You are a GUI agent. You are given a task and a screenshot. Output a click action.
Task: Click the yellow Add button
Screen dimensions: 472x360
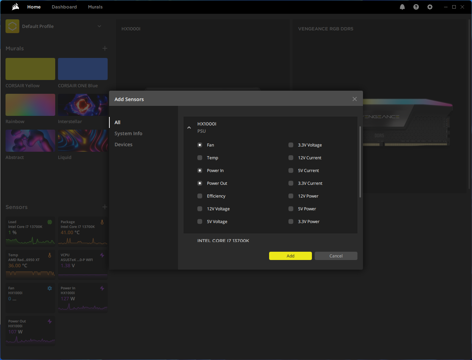pyautogui.click(x=291, y=256)
